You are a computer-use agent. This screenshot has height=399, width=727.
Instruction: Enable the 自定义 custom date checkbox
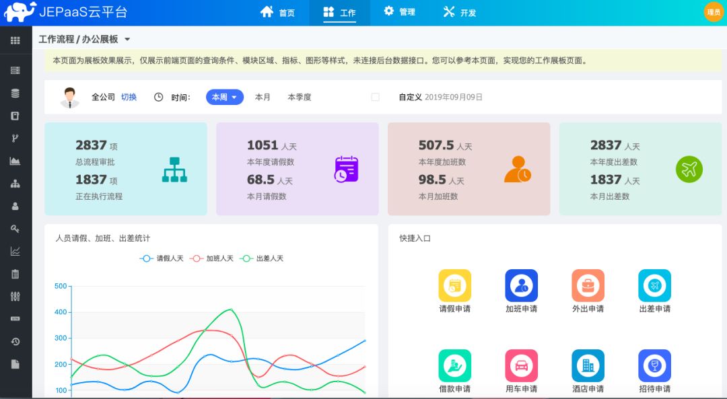pos(375,96)
